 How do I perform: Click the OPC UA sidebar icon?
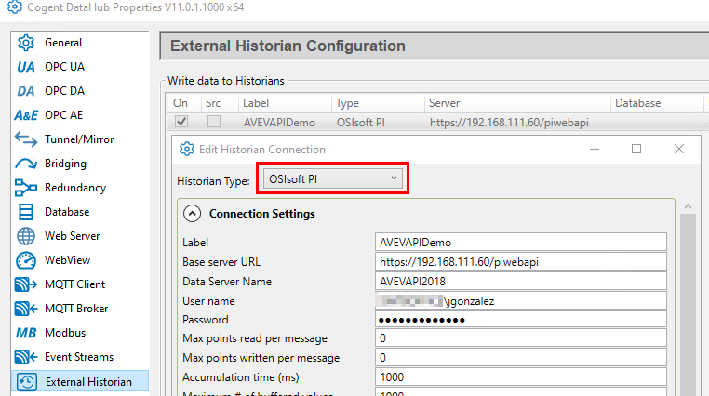pyautogui.click(x=26, y=67)
